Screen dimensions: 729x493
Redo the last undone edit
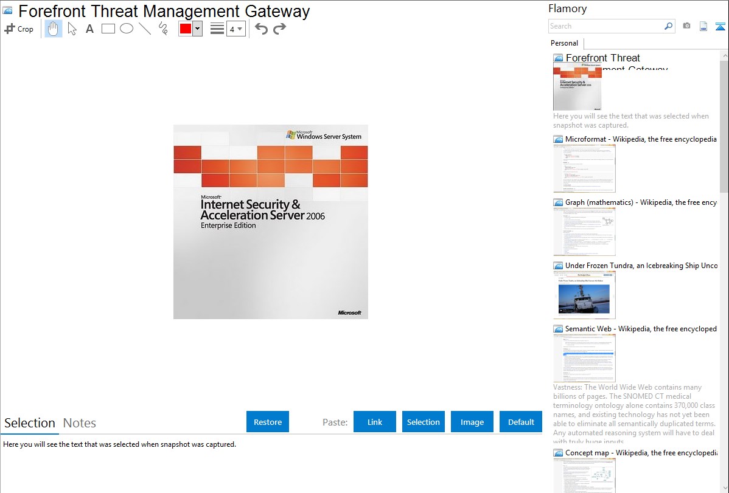coord(279,29)
